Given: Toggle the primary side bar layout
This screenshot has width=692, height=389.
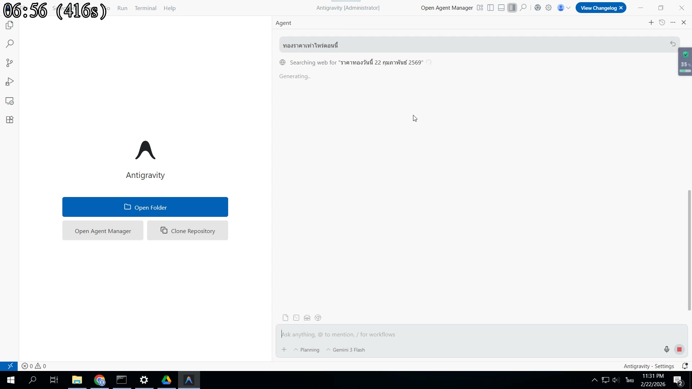Looking at the screenshot, I should point(491,8).
